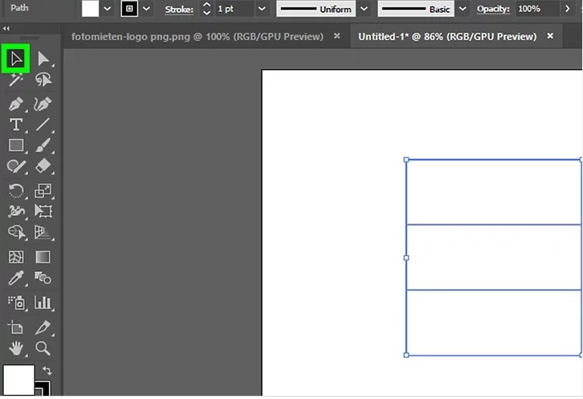Close the Untitled-1 document tab
583x399 pixels.
pos(550,37)
